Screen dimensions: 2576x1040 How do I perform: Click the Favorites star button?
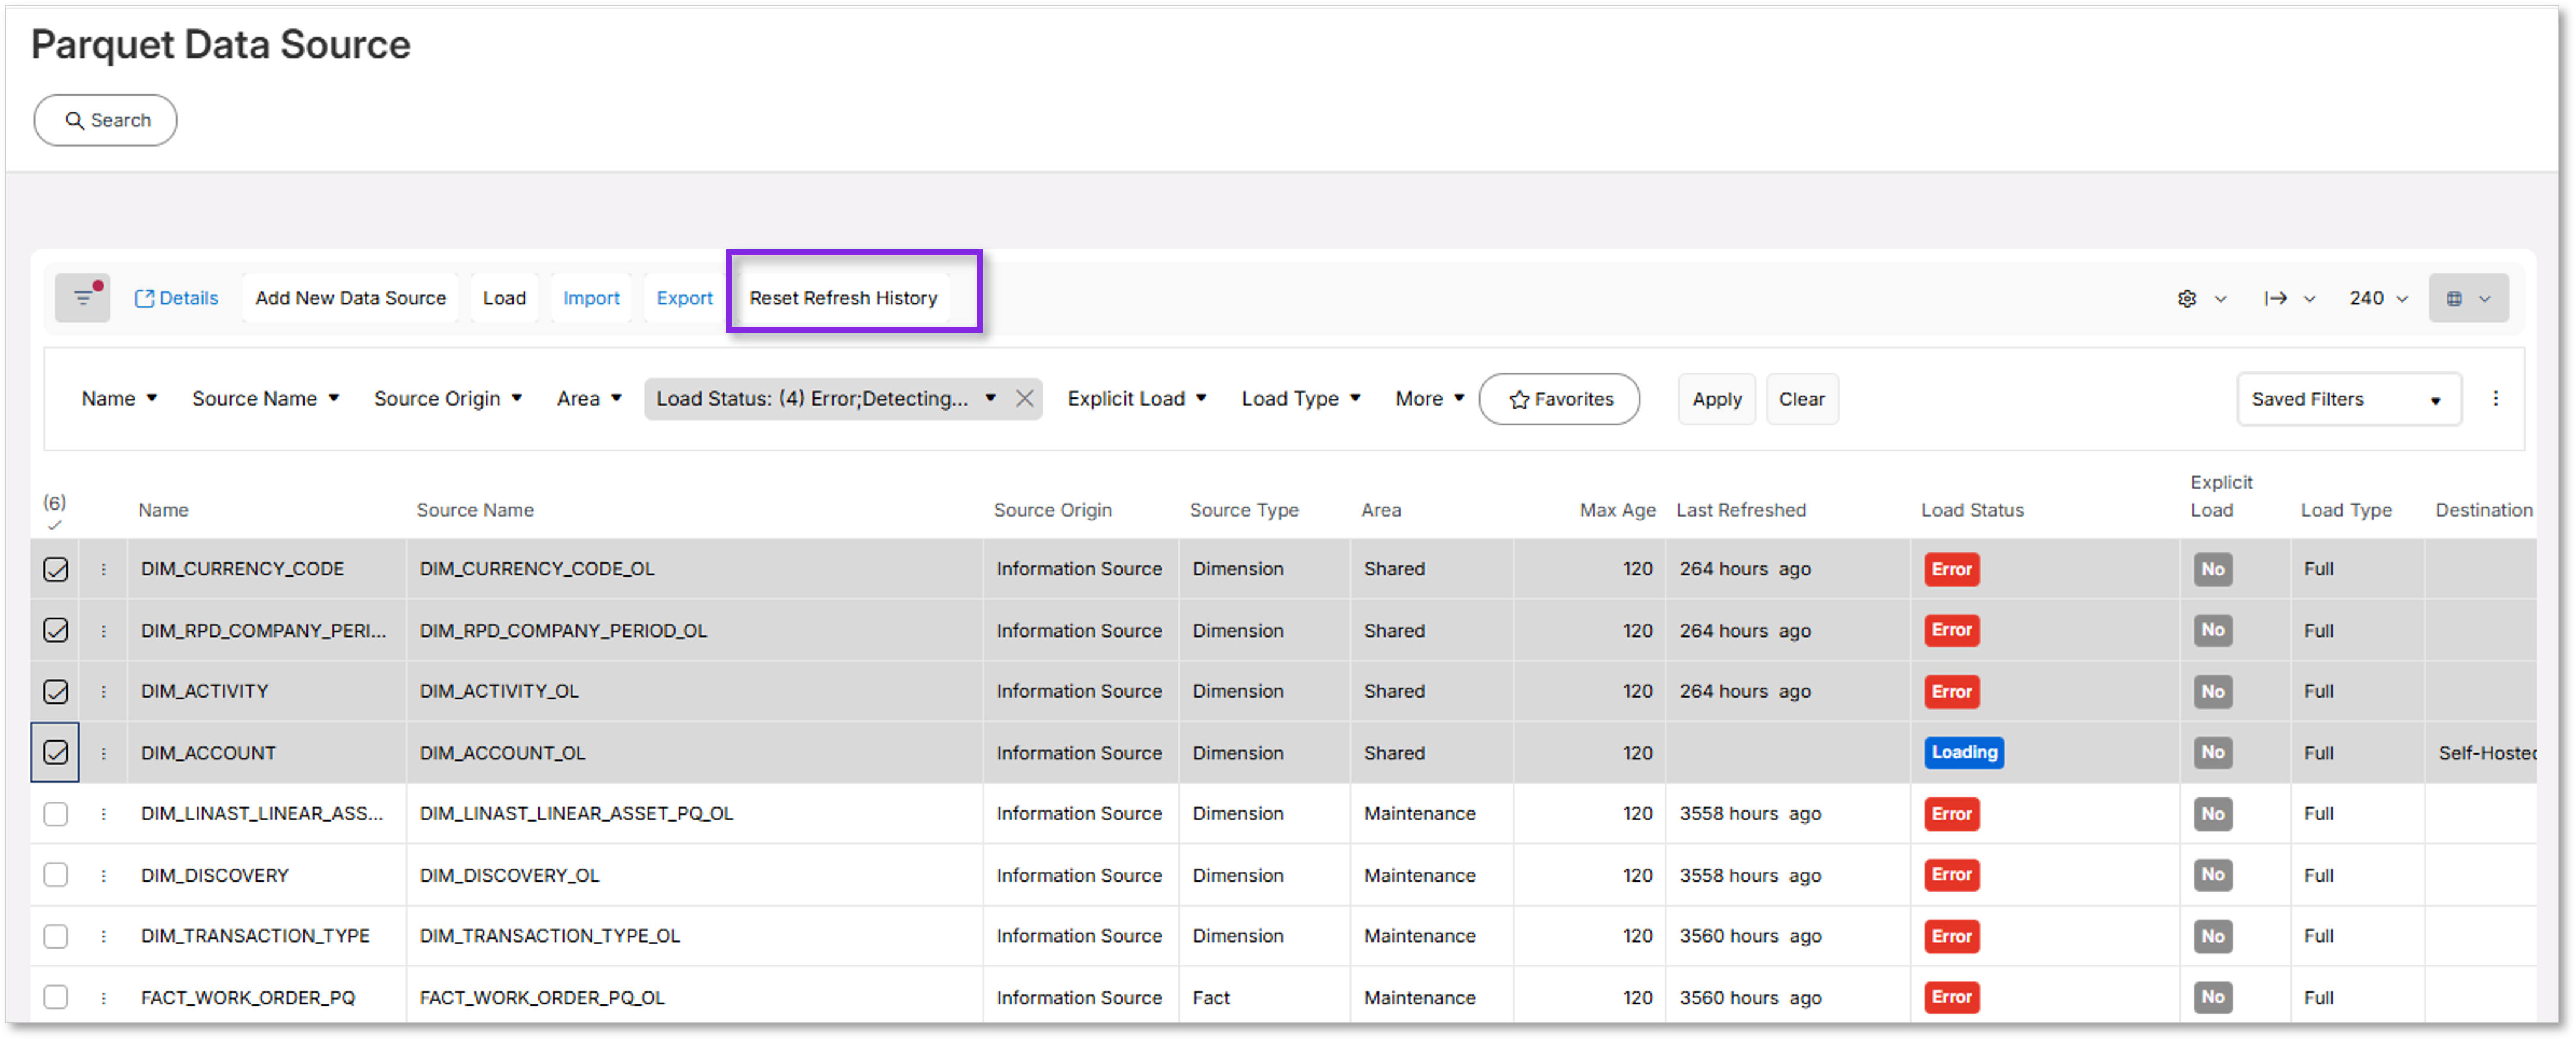[1559, 400]
